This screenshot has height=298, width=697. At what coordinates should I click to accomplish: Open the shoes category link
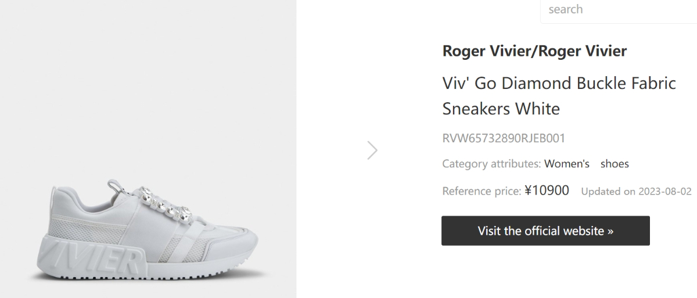pyautogui.click(x=615, y=164)
